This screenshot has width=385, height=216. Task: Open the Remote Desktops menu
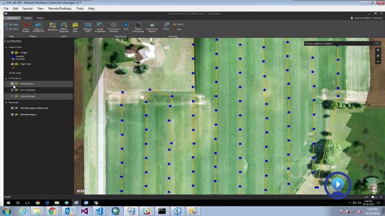click(60, 8)
